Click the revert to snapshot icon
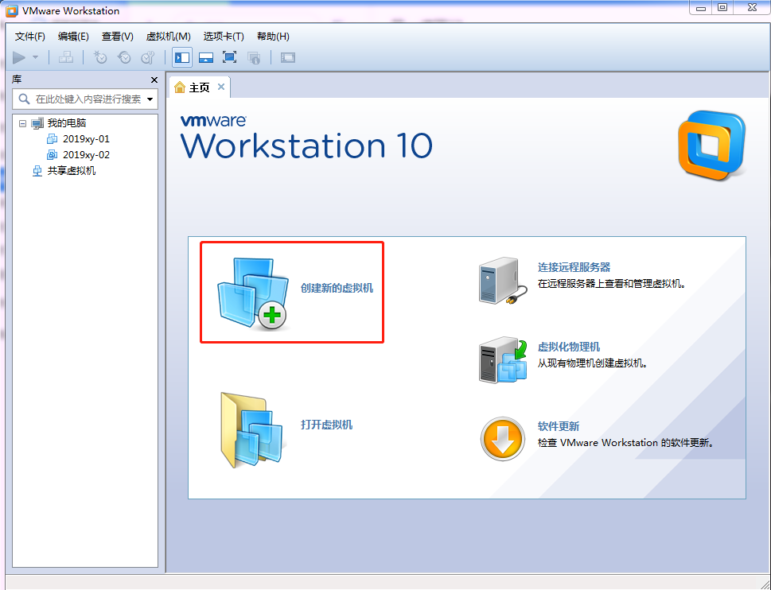Viewport: 771px width, 590px height. point(124,57)
